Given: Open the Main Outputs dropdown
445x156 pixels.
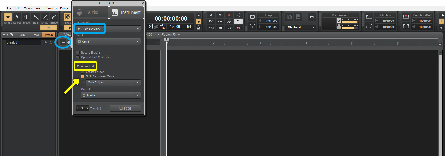Looking at the screenshot, I should 113,82.
